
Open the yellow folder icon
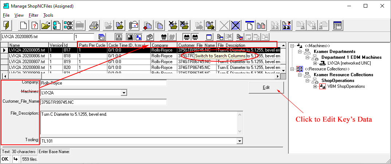[x=46, y=25]
